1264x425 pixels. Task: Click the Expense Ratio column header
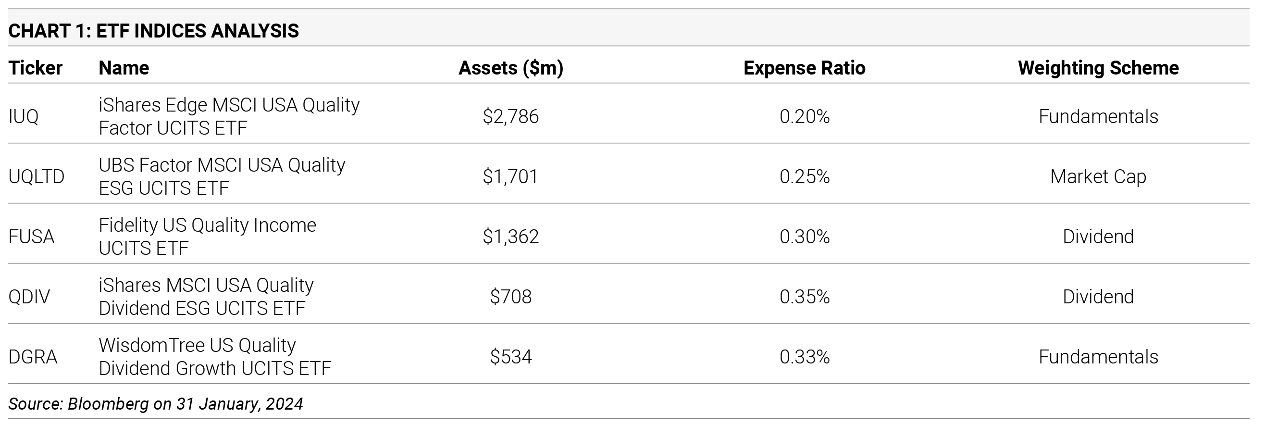(x=804, y=68)
